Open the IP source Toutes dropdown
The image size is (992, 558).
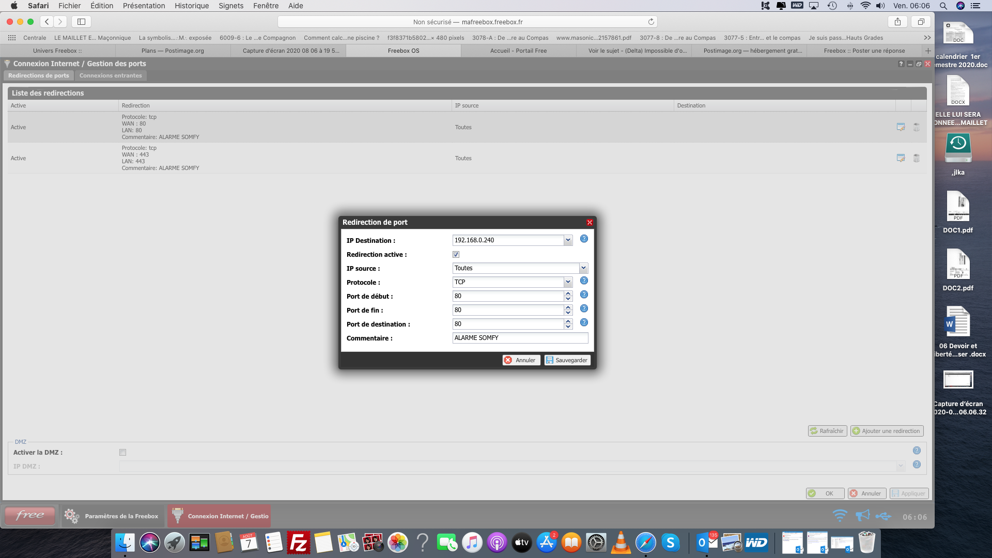[x=583, y=268]
